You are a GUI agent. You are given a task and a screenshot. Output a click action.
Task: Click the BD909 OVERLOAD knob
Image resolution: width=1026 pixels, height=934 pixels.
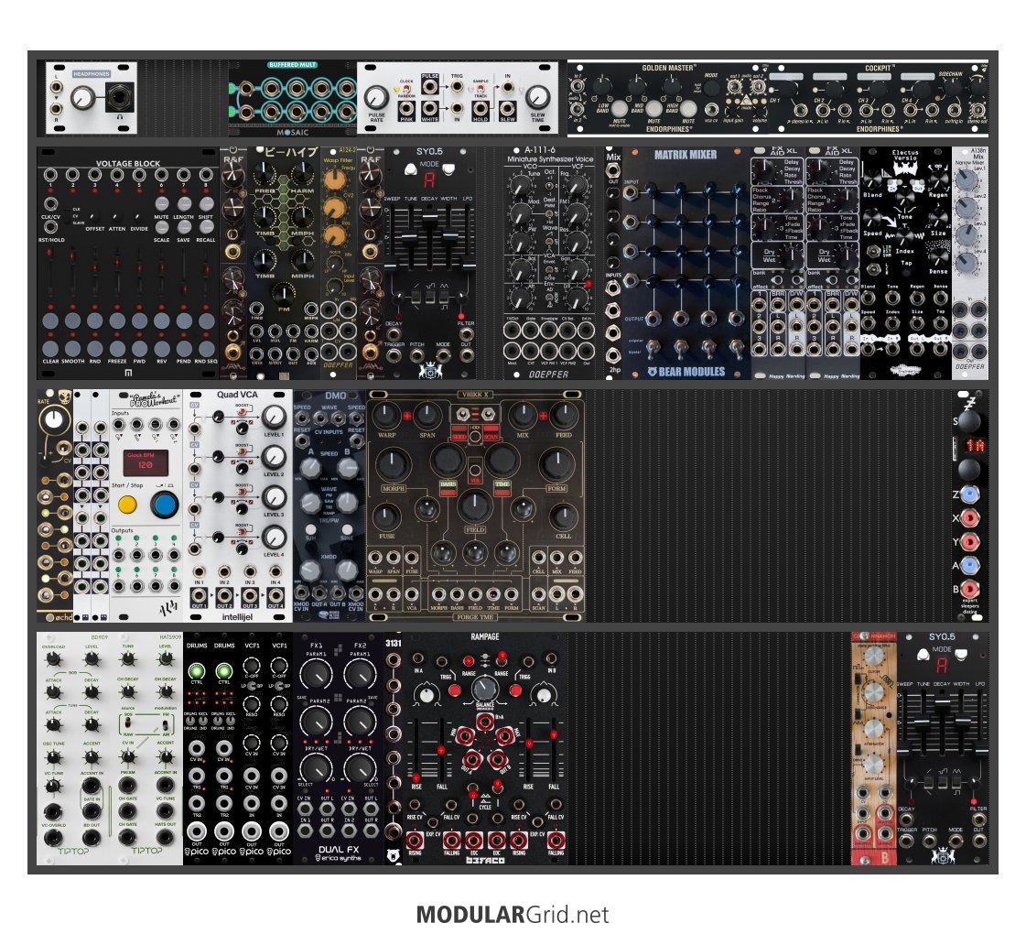(x=54, y=659)
